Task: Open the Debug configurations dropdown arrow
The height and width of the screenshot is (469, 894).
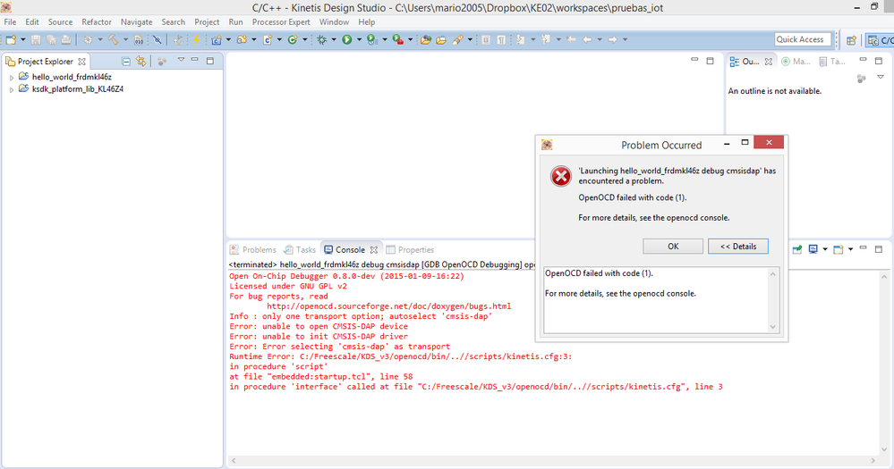Action: pos(334,39)
